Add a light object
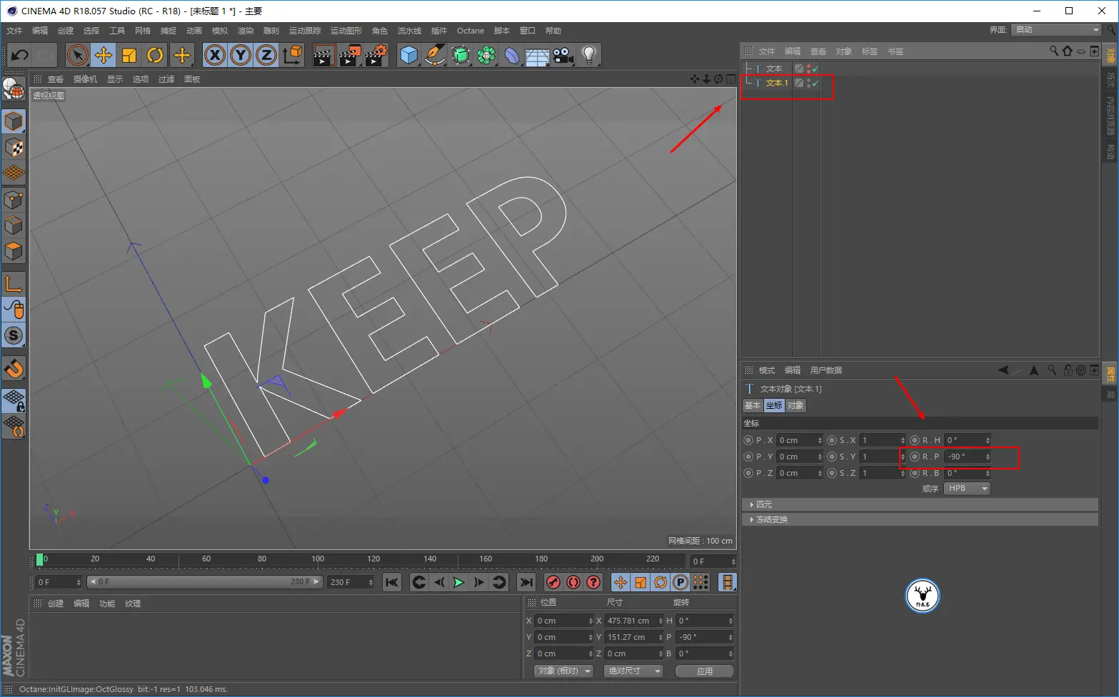The width and height of the screenshot is (1119, 697). coord(589,55)
